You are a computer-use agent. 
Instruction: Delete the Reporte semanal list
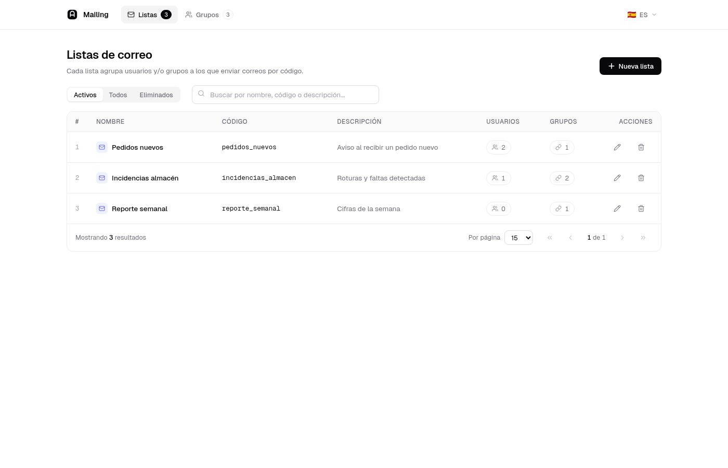click(641, 209)
